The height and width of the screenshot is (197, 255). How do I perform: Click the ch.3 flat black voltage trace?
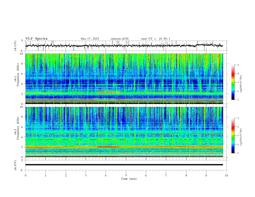(124, 165)
